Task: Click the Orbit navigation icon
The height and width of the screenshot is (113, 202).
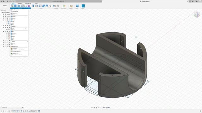Action: (92, 108)
